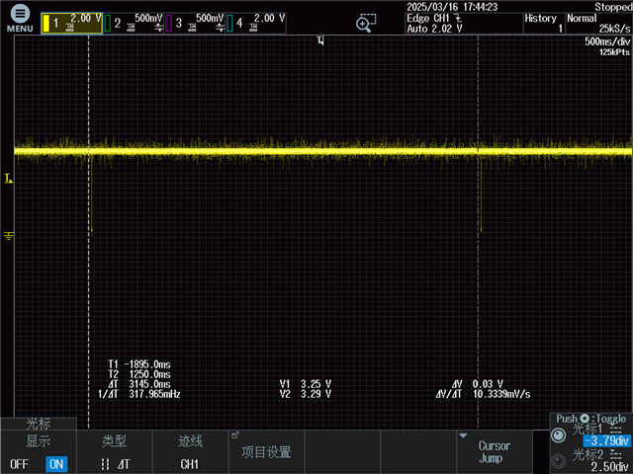Turn cursor display OFF
The image size is (633, 474).
(19, 464)
